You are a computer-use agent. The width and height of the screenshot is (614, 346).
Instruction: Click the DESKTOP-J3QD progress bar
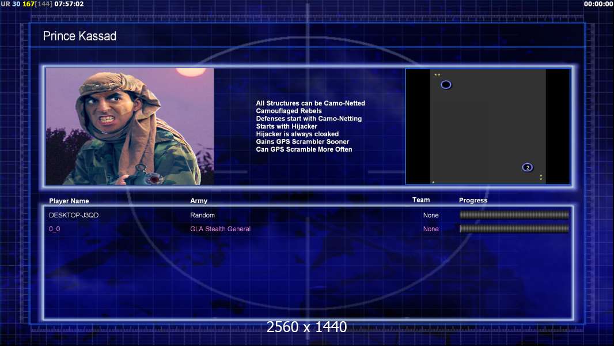click(514, 215)
